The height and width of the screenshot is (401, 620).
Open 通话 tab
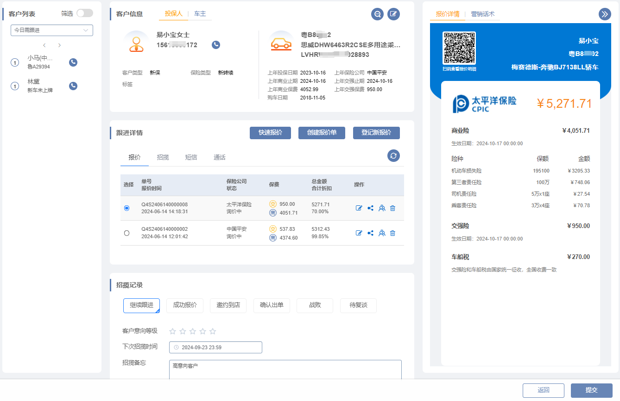coord(220,157)
